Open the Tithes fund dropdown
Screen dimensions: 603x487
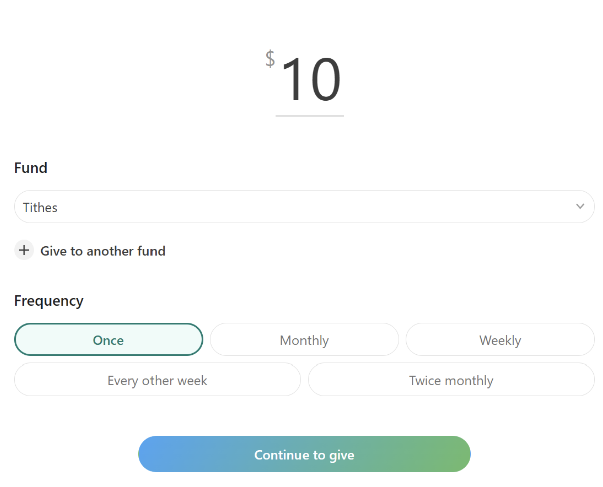305,207
